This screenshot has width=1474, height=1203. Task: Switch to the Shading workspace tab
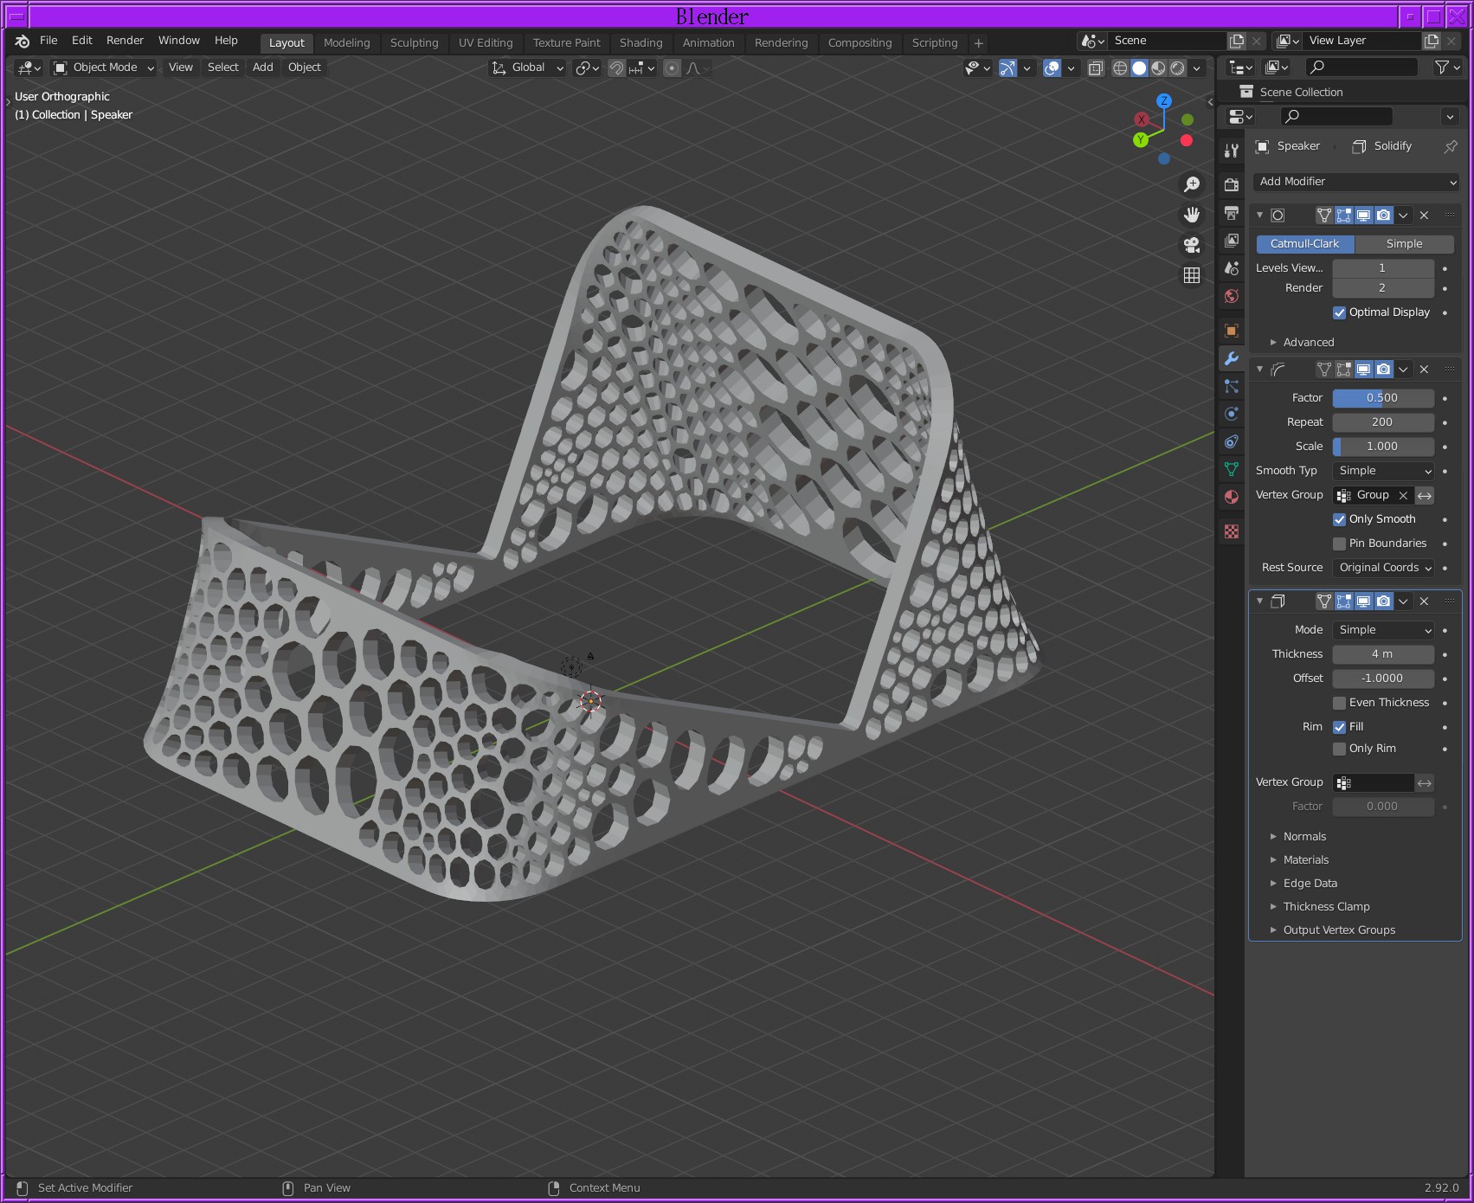(640, 43)
